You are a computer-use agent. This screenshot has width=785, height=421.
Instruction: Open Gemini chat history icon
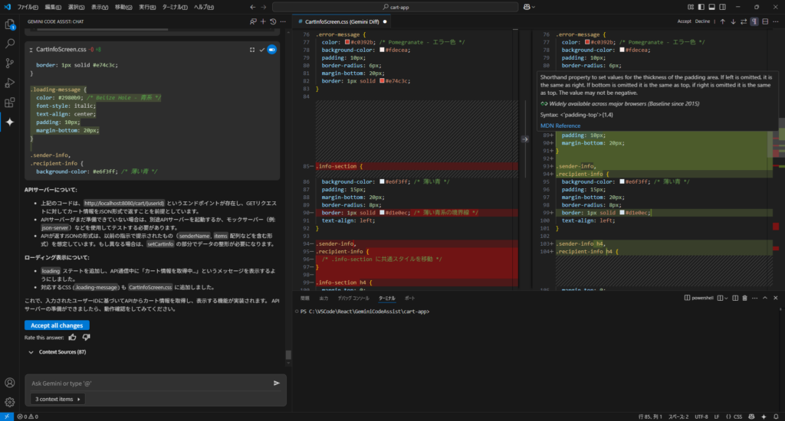click(x=273, y=21)
